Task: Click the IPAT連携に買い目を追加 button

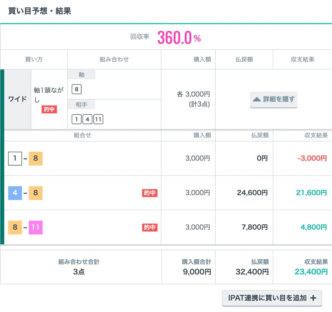Action: (272, 298)
